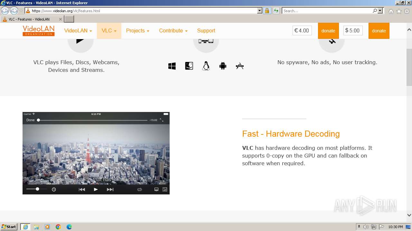Viewport: 412px width, 231px height.
Task: Click the iOS App Store platform icon
Action: click(240, 66)
